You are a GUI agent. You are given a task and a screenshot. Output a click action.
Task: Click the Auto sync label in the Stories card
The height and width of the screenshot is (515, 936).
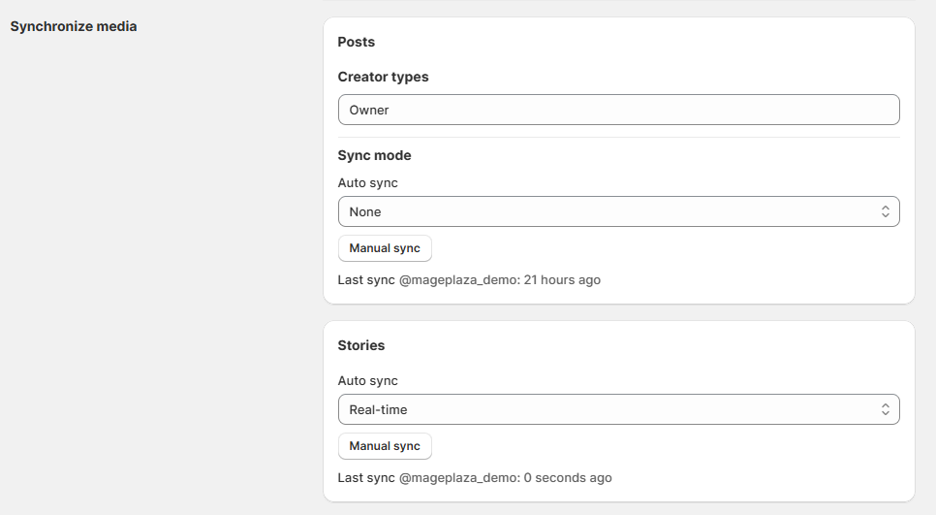pos(368,380)
